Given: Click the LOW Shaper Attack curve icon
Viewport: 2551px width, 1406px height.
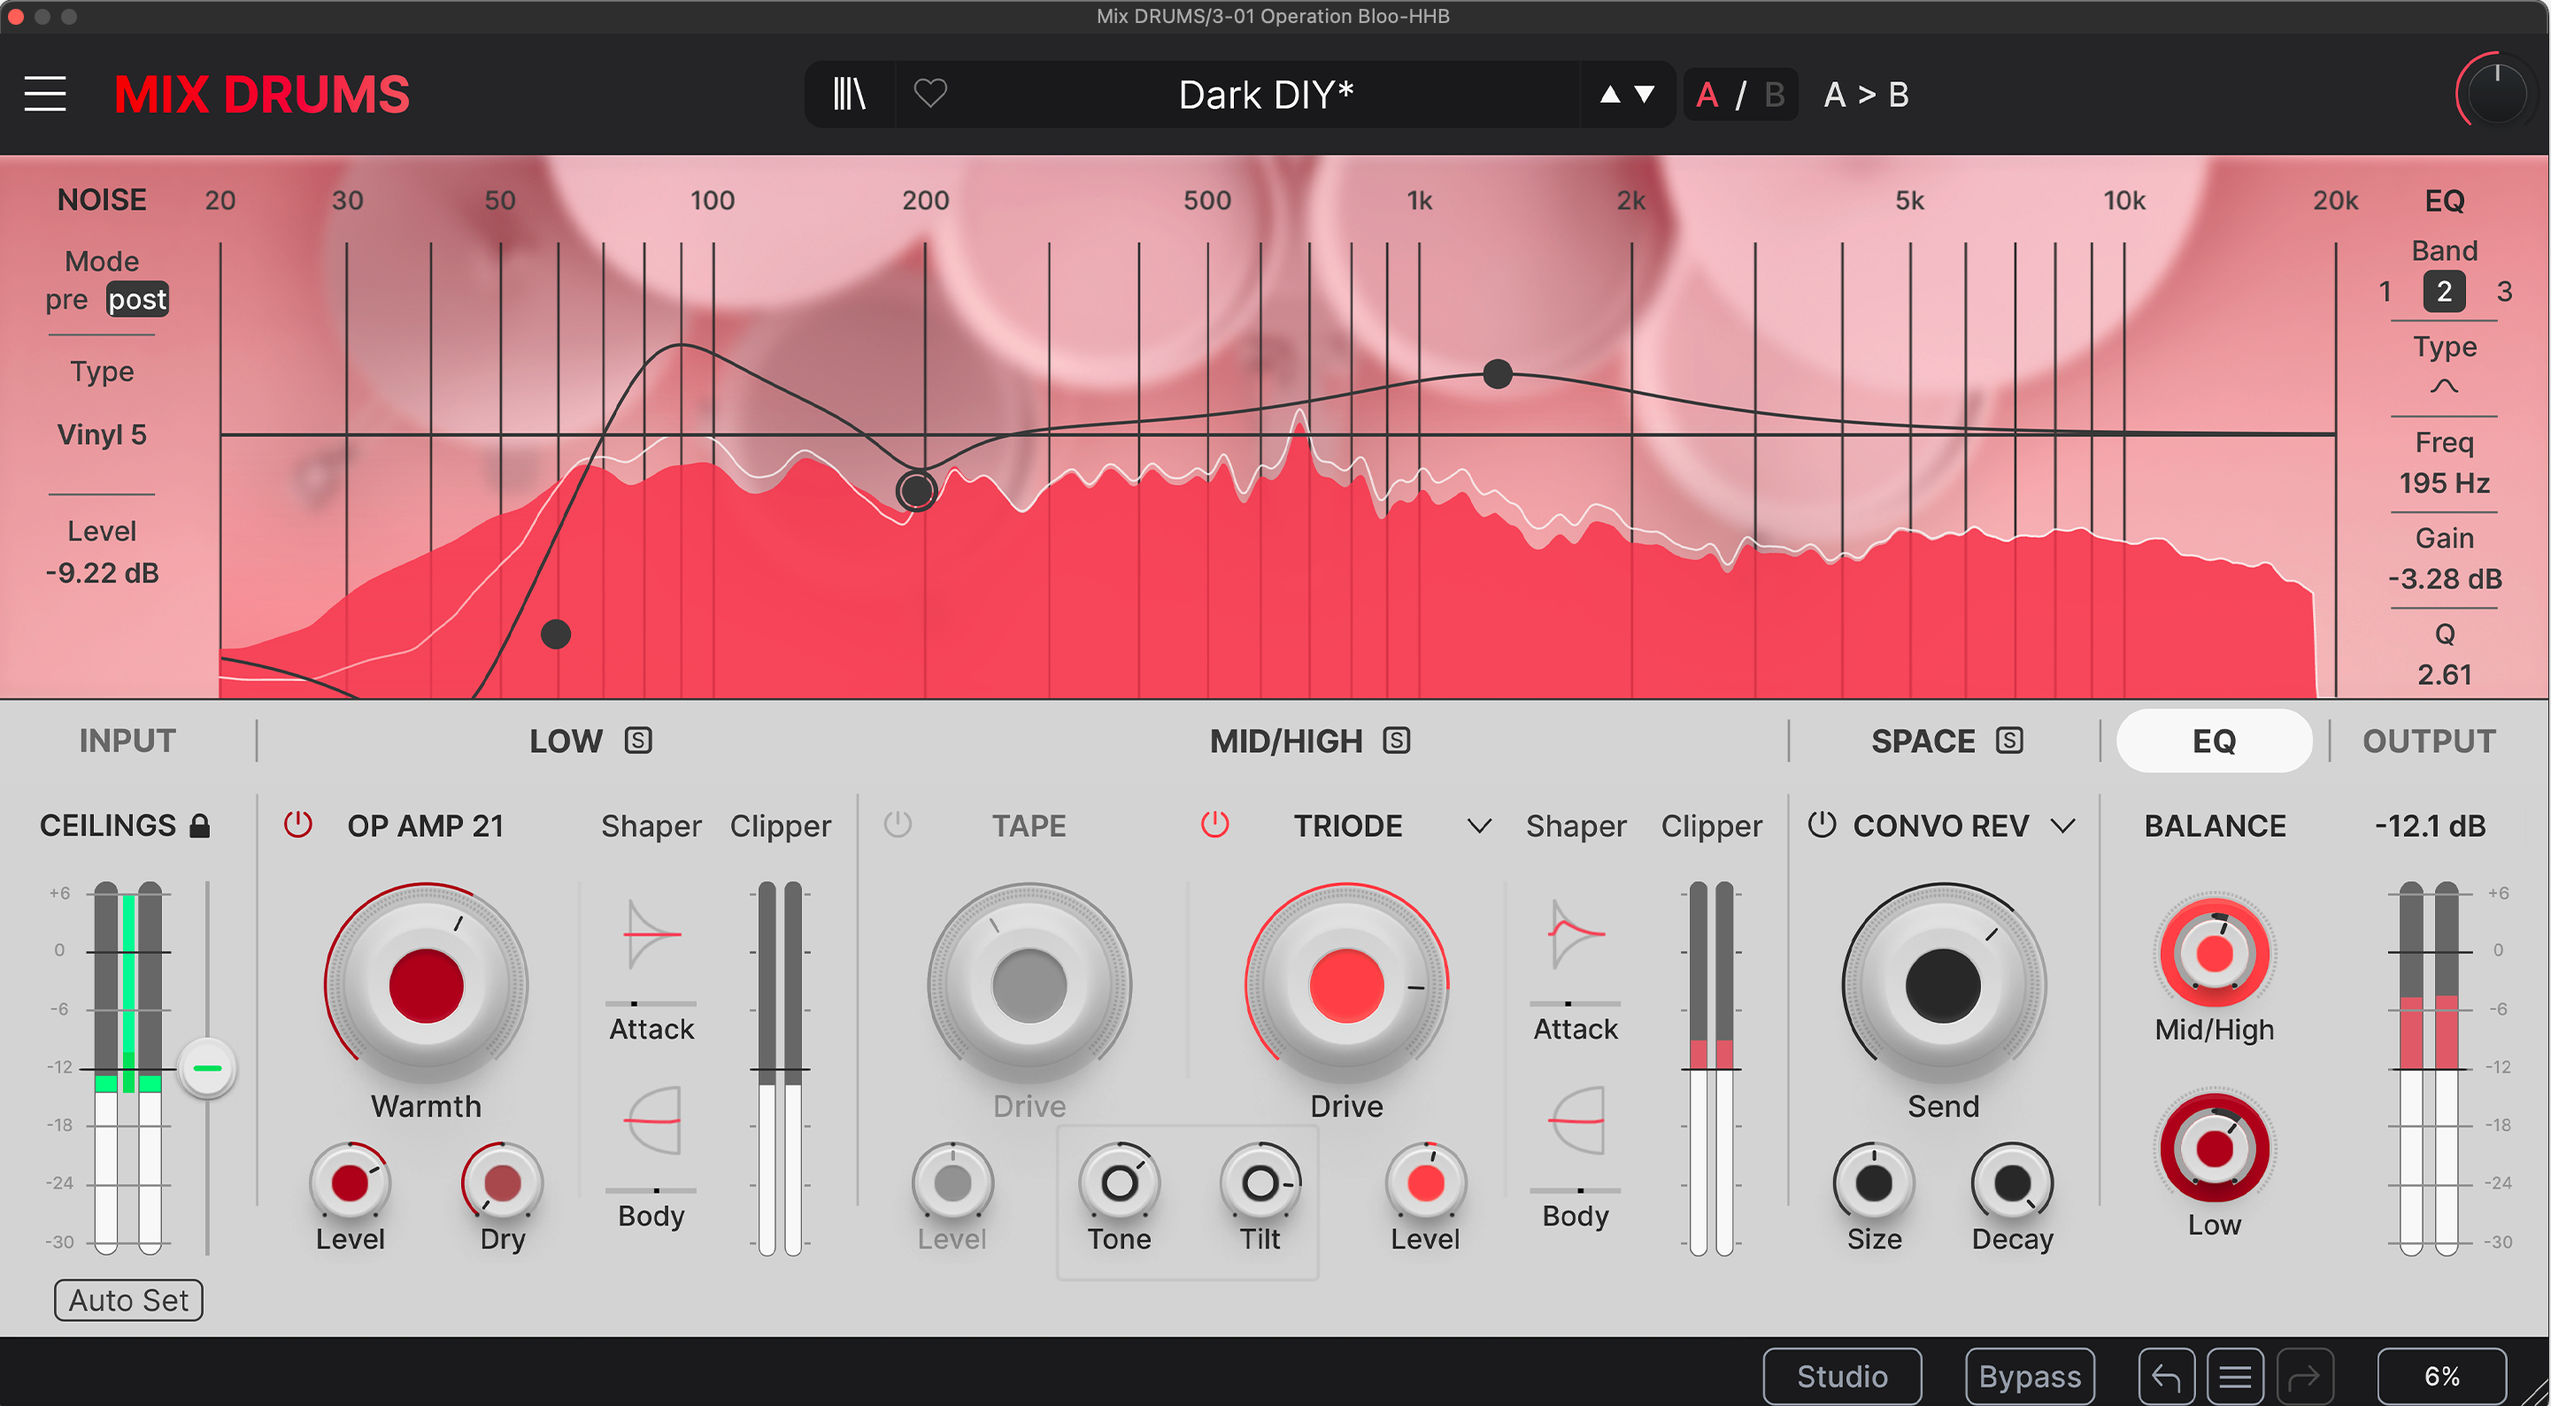Looking at the screenshot, I should pos(651,933).
